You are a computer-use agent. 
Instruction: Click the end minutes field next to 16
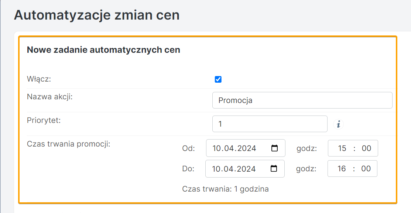pos(366,169)
